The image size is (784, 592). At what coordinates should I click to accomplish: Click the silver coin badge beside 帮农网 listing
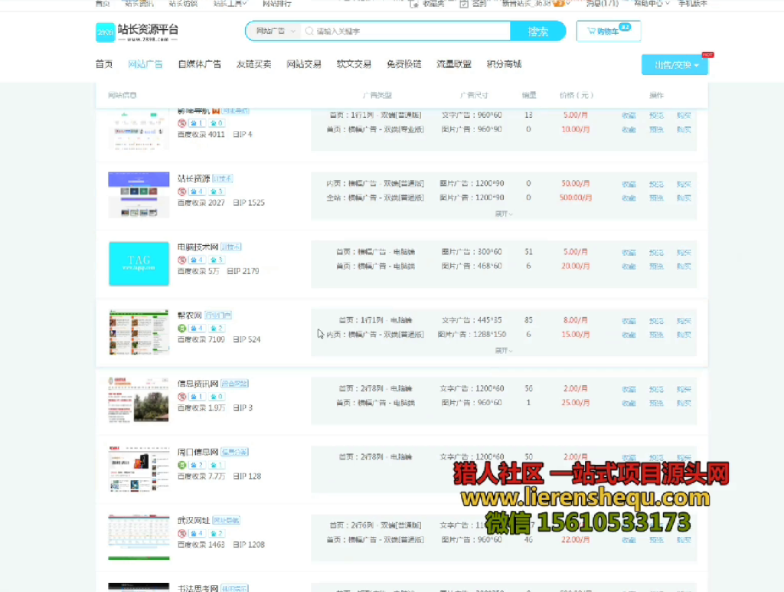pyautogui.click(x=217, y=329)
